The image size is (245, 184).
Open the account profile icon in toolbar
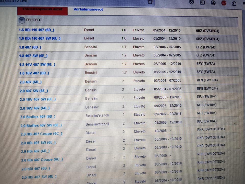(x=213, y=3)
